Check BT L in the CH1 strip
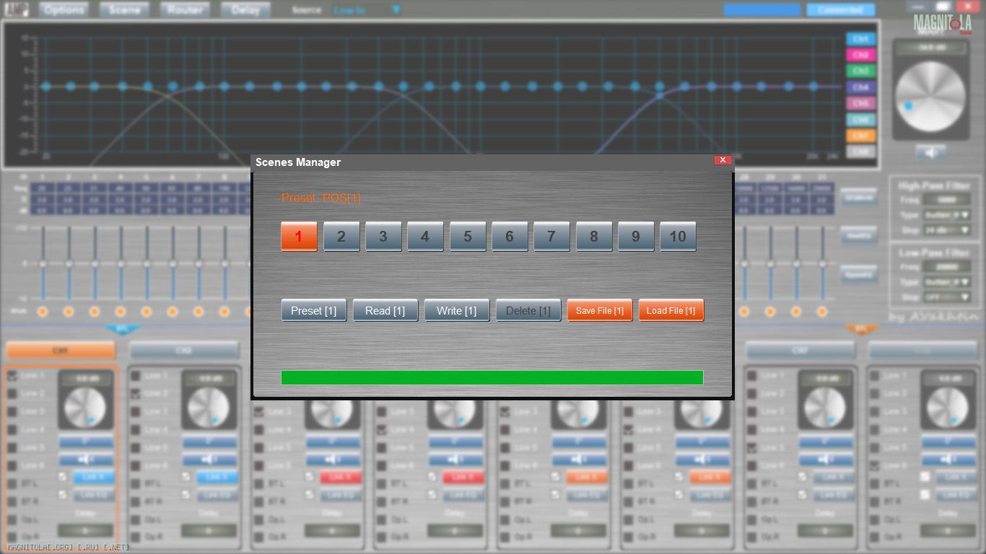Image resolution: width=986 pixels, height=554 pixels. click(x=12, y=483)
